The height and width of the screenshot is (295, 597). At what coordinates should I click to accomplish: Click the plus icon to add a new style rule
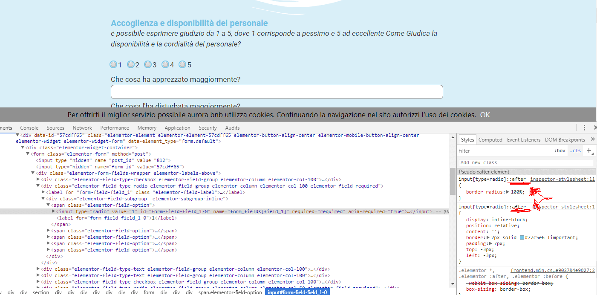589,150
